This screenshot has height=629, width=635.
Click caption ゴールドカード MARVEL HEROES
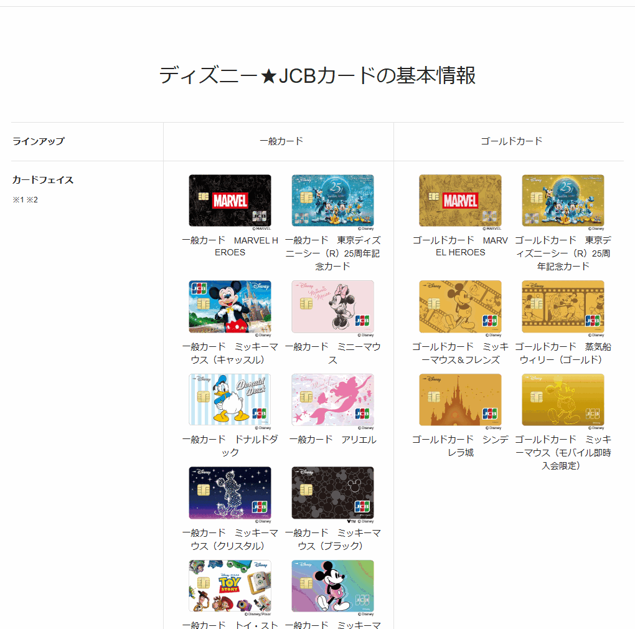tap(461, 246)
